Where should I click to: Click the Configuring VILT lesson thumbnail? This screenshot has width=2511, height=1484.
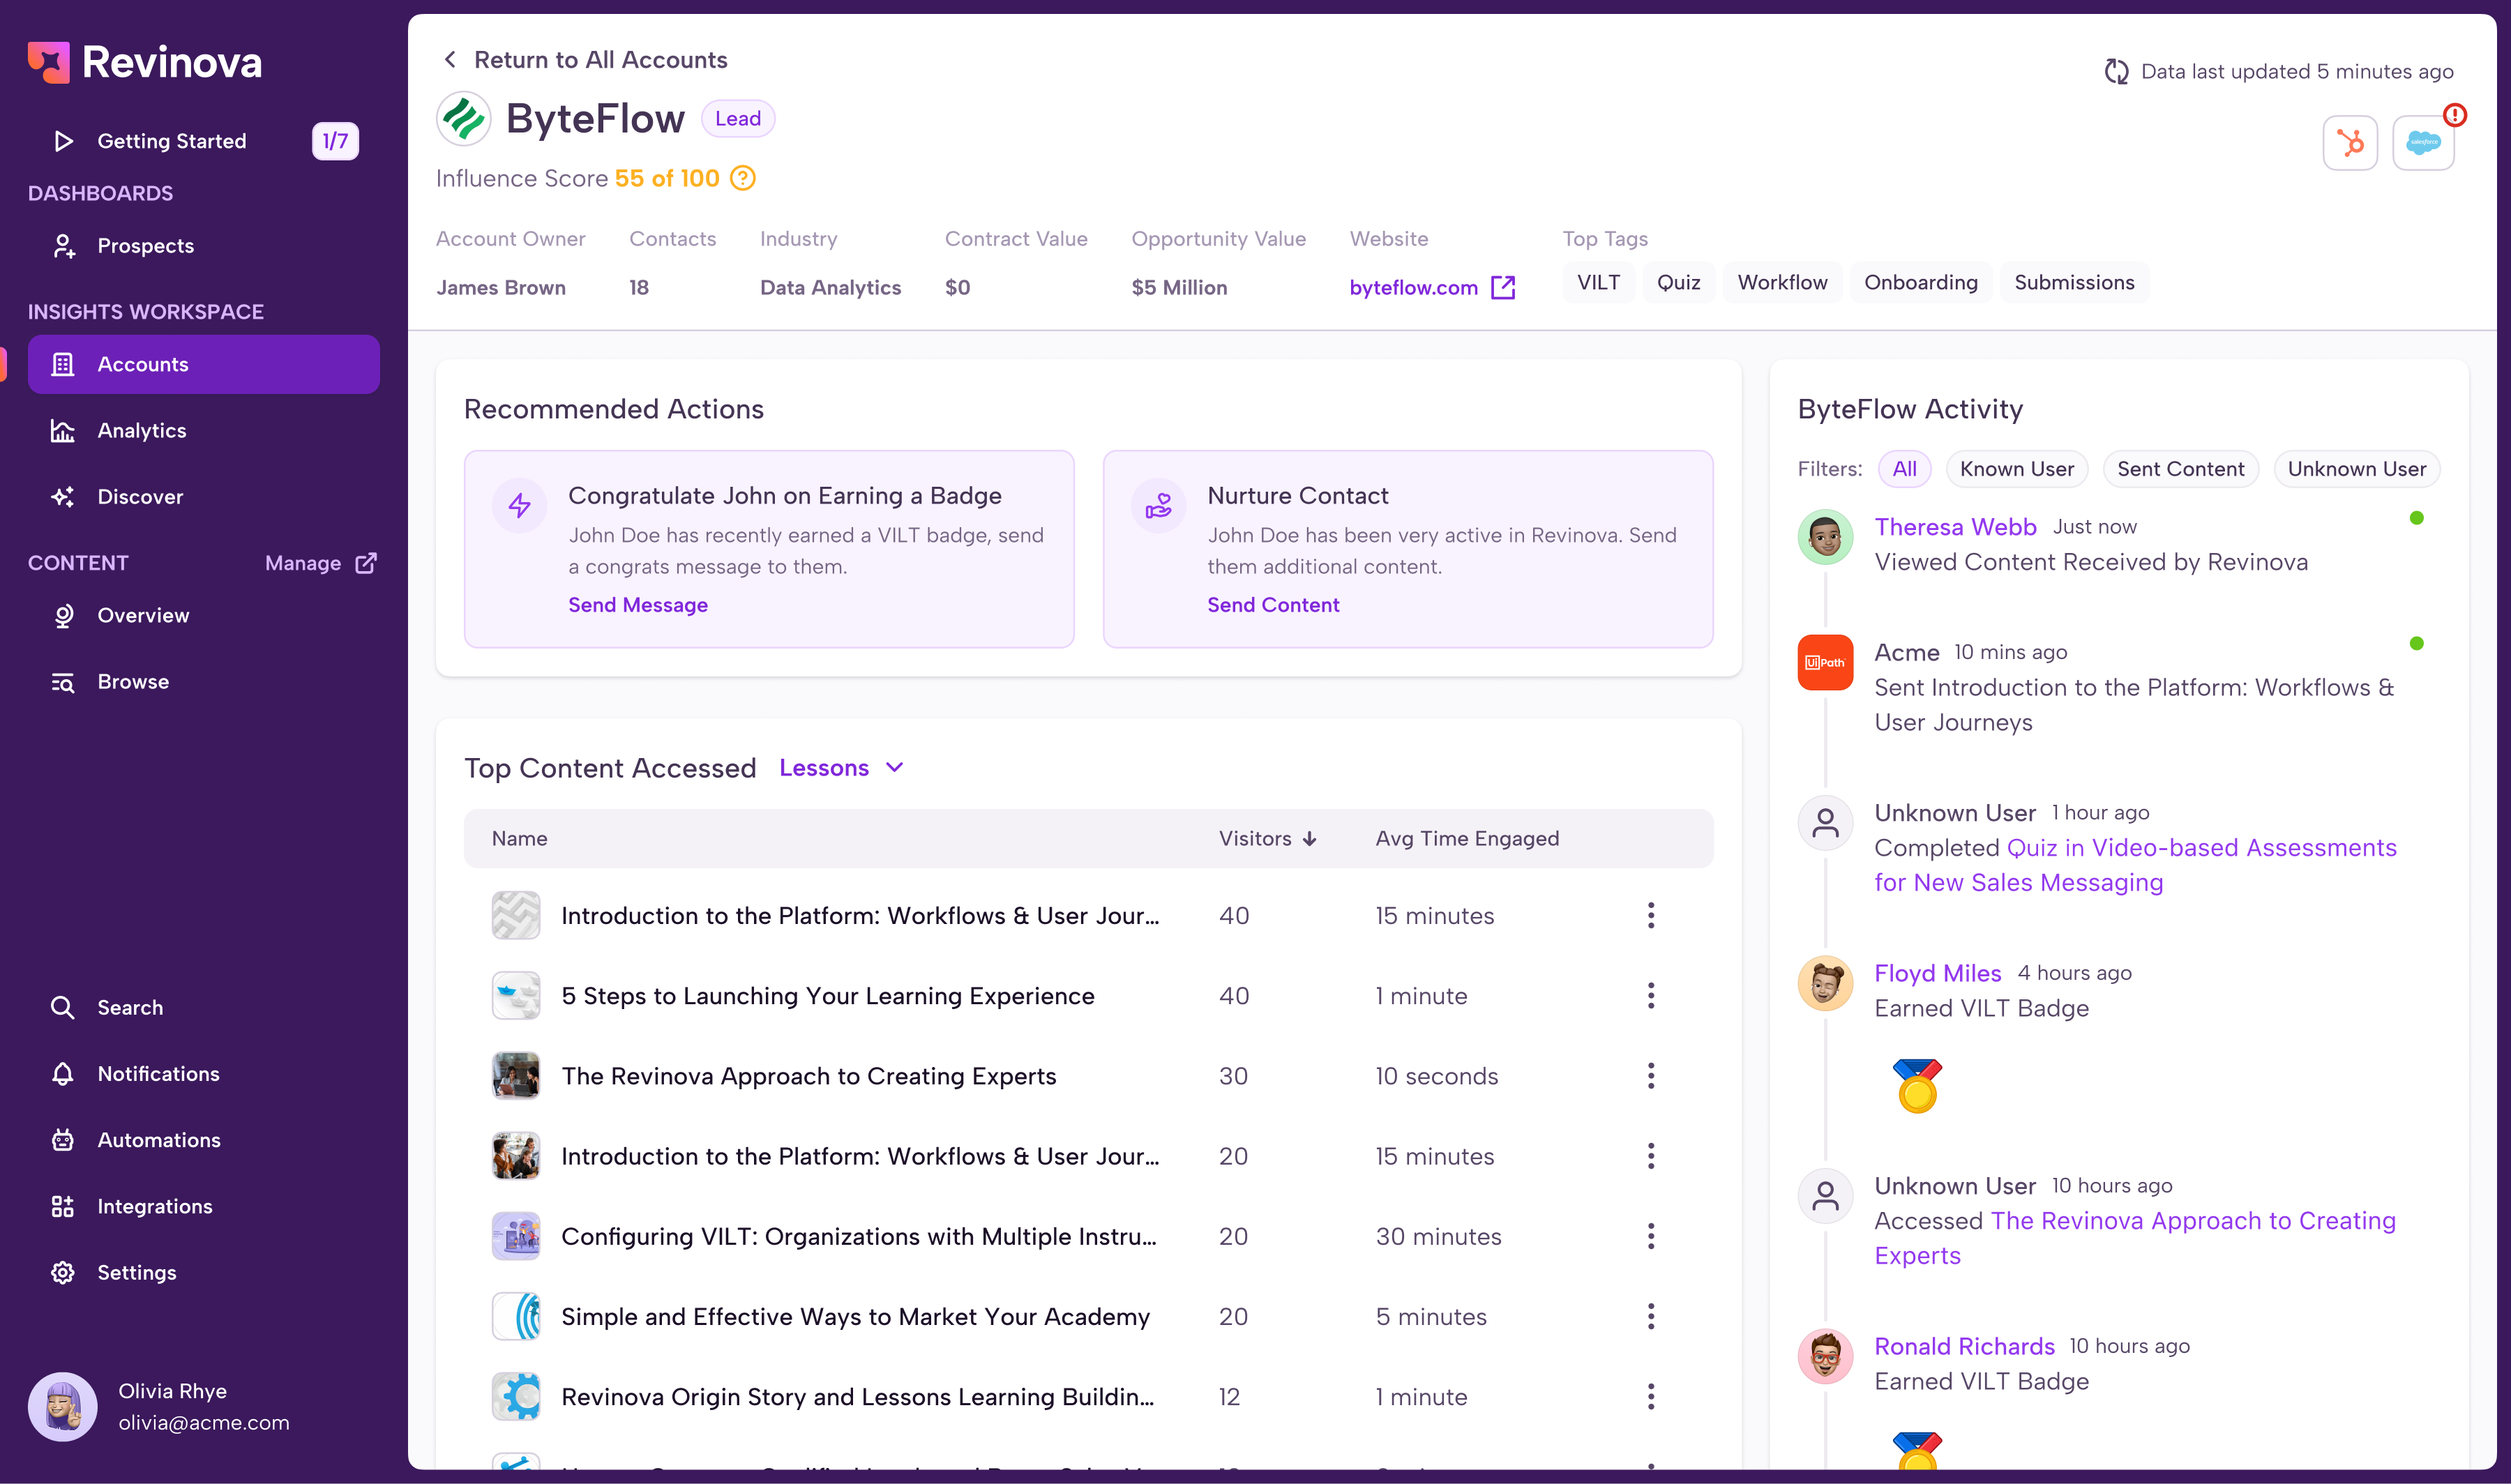(515, 1236)
